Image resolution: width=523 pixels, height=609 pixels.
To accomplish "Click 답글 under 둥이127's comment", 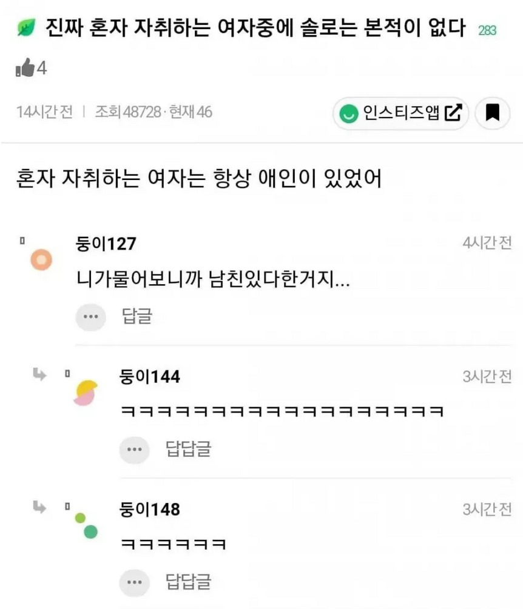I will click(137, 316).
